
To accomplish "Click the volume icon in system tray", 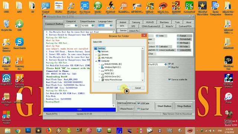I will [x=214, y=131].
